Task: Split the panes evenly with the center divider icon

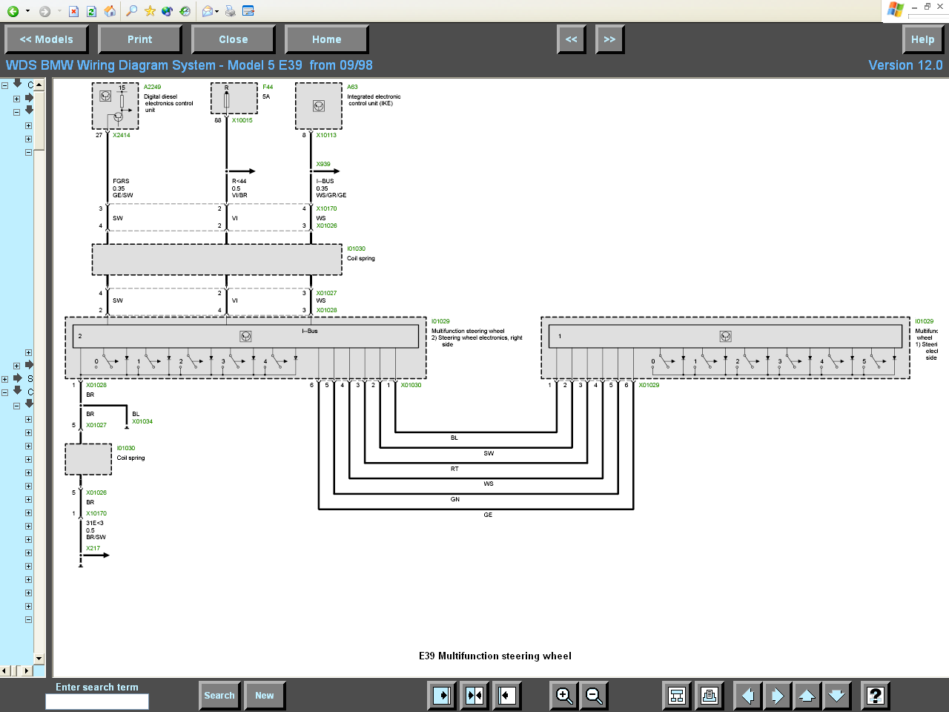Action: pyautogui.click(x=474, y=696)
